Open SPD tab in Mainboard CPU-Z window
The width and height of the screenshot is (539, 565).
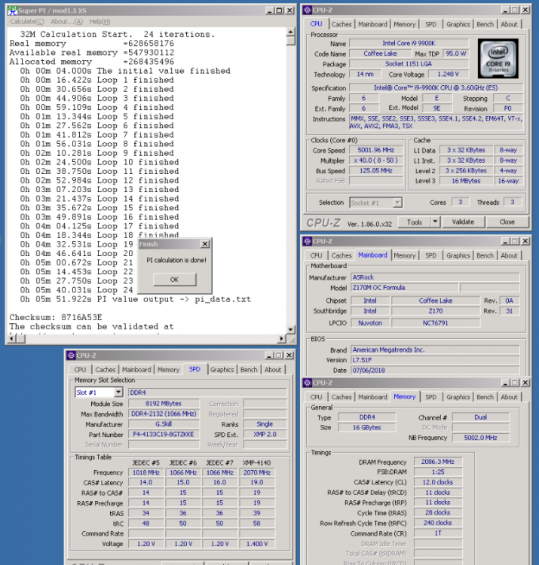tap(431, 255)
